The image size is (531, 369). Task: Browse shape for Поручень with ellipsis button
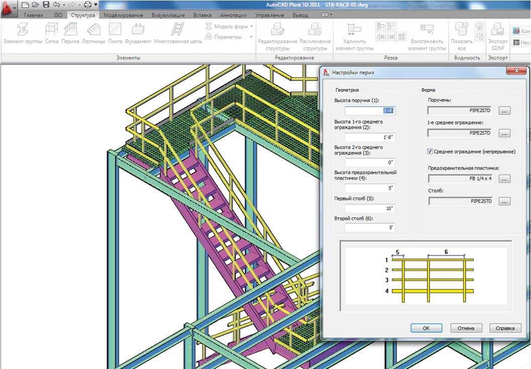[x=505, y=111]
